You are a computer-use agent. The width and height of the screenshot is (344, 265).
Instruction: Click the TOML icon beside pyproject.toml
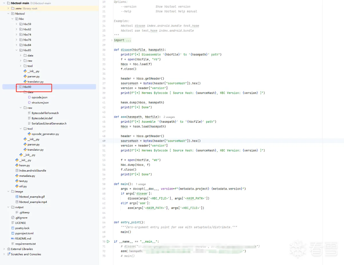click(13, 233)
